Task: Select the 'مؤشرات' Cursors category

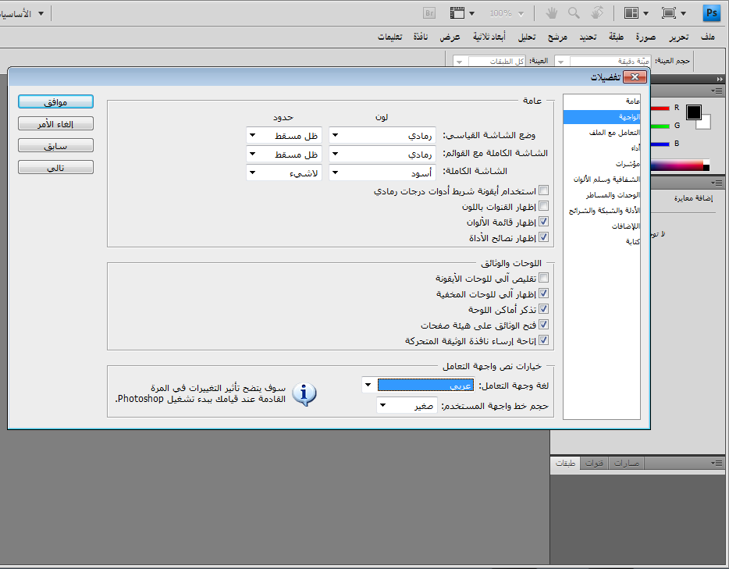Action: click(x=602, y=164)
